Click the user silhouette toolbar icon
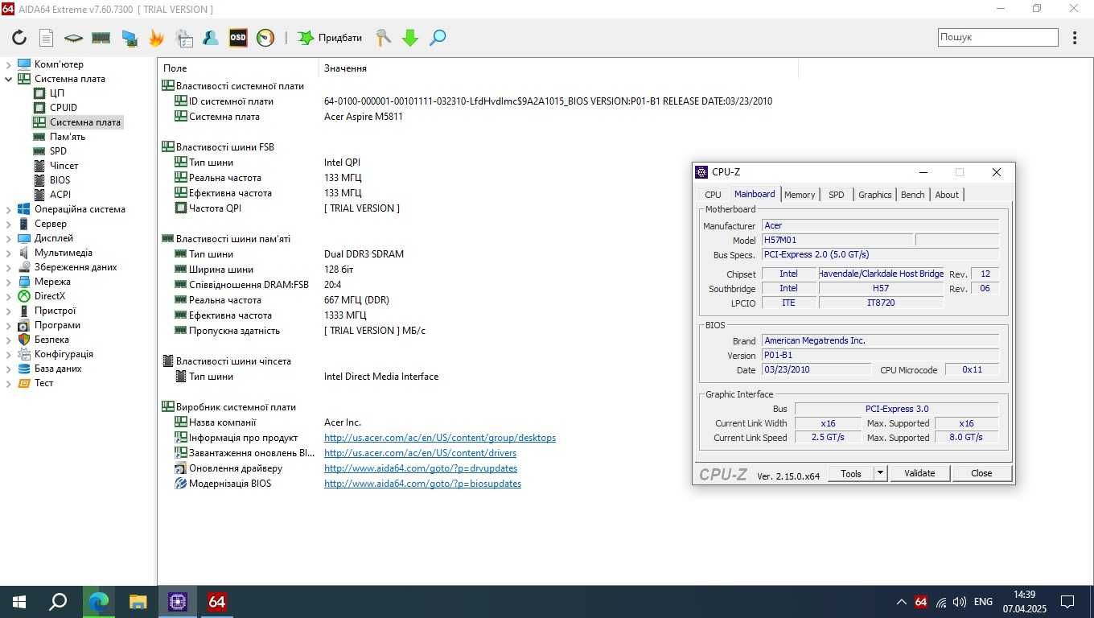This screenshot has width=1094, height=618. click(211, 38)
